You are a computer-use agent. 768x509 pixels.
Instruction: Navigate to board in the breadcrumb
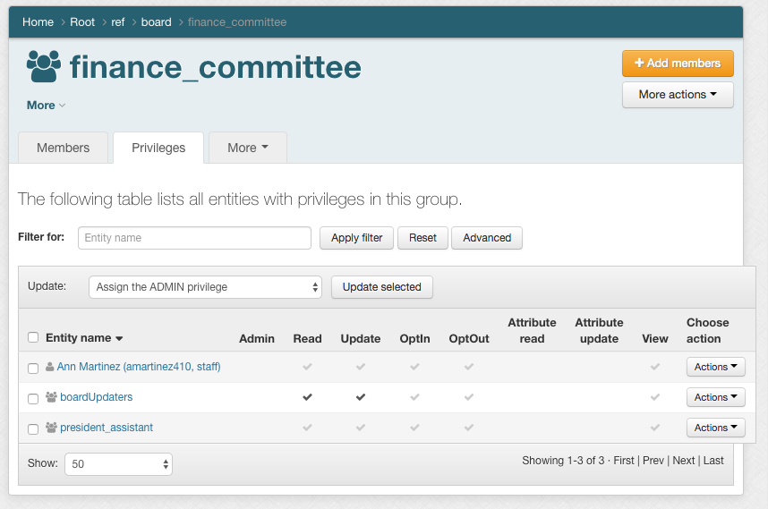point(156,21)
